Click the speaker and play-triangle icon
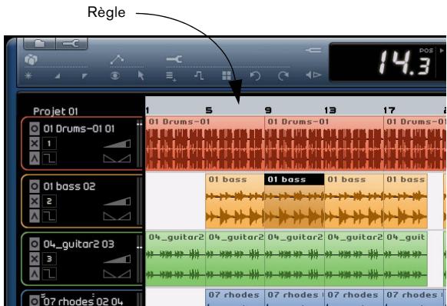447x306 pixels. coord(313,75)
